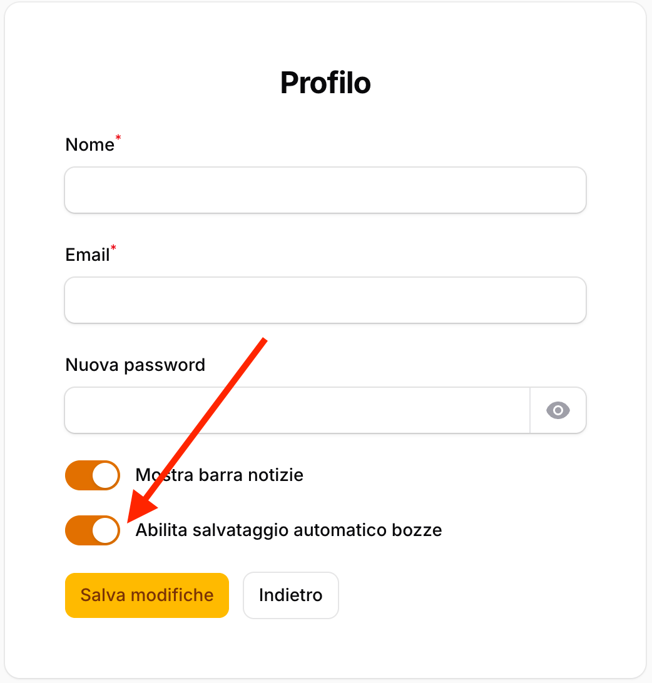Click the Email label above its field

[x=86, y=255]
